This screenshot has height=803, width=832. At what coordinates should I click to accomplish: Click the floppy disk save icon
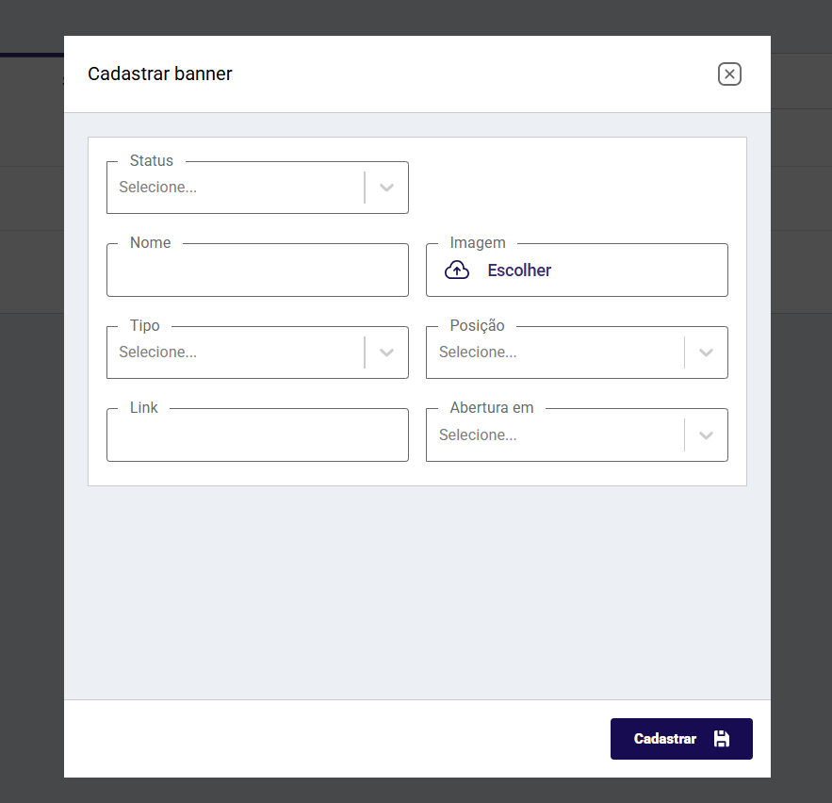[722, 738]
